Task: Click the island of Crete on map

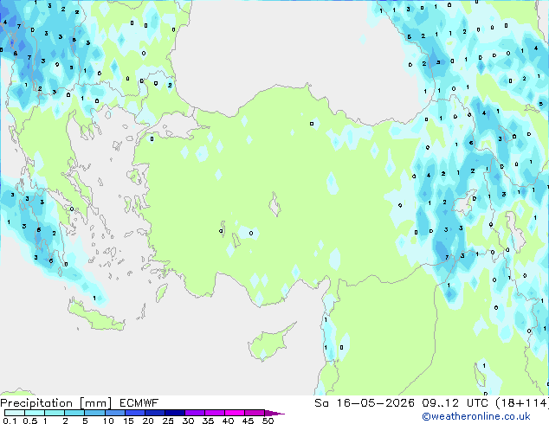Action: (95, 316)
